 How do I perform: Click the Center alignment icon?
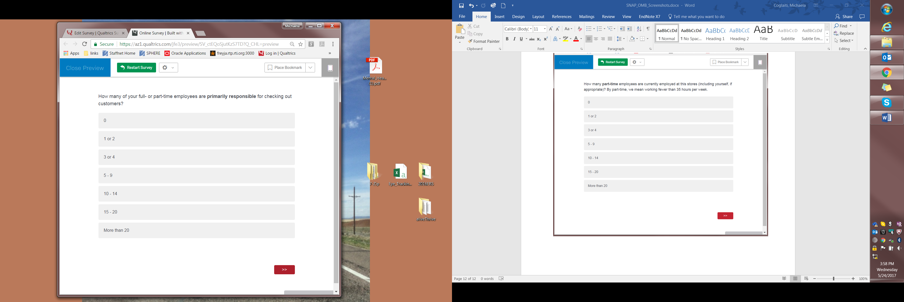[596, 39]
